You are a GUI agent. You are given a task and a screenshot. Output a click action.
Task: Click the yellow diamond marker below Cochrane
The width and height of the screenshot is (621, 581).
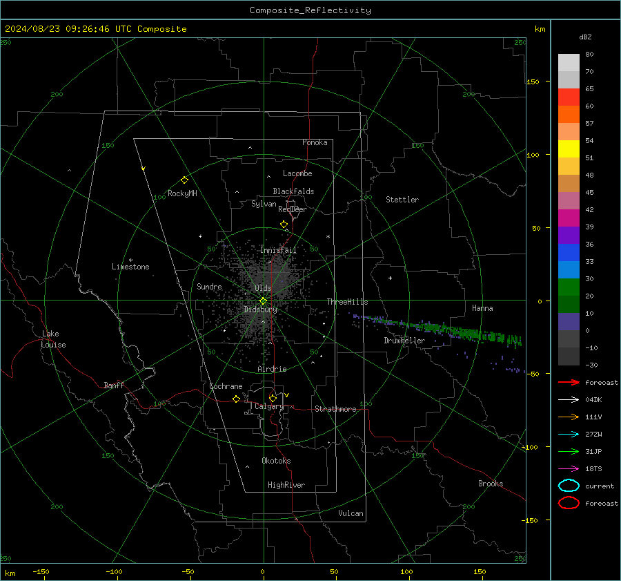tap(236, 399)
